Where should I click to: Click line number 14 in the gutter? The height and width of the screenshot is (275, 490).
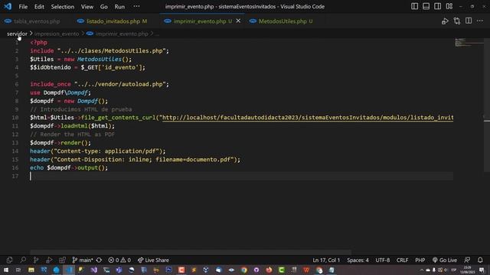(15, 151)
